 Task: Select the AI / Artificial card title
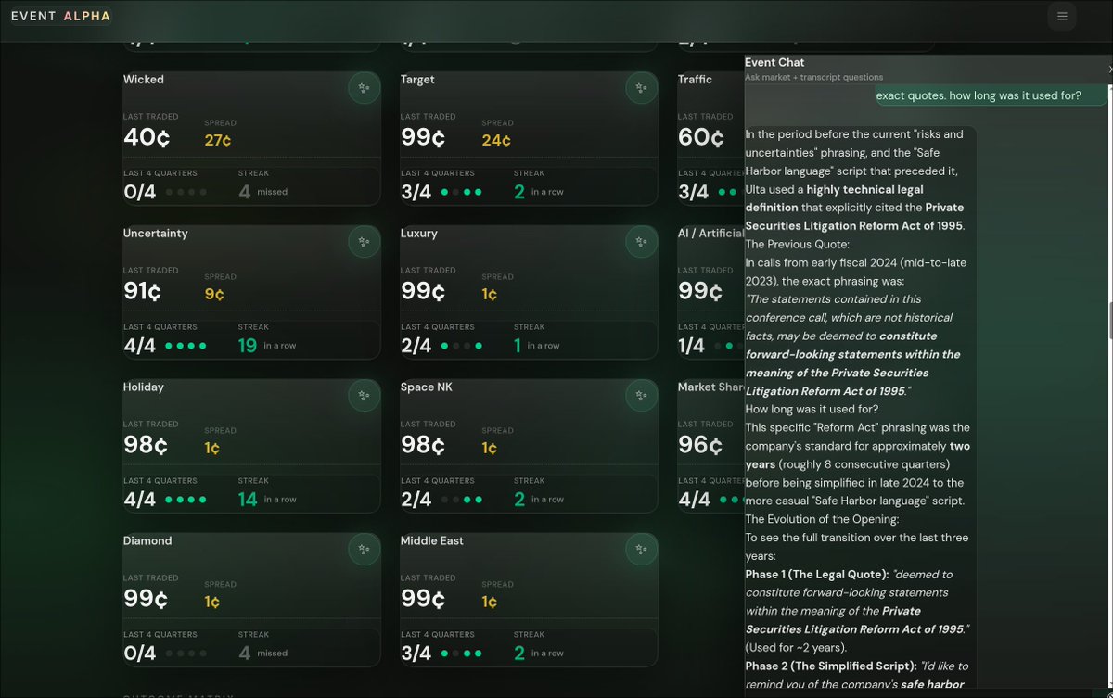pos(710,234)
